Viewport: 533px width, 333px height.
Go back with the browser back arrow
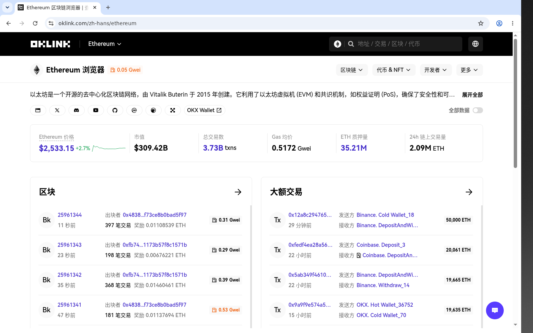[9, 23]
